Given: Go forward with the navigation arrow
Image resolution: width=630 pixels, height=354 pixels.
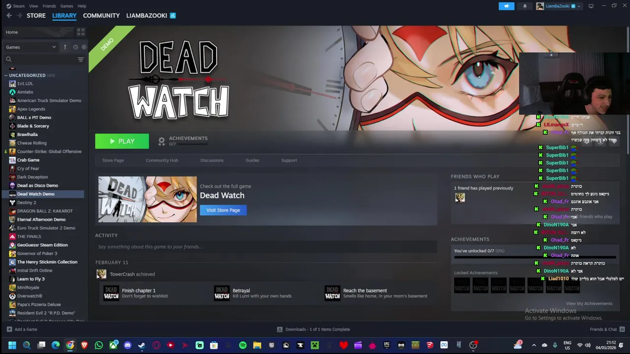Looking at the screenshot, I should pyautogui.click(x=20, y=16).
